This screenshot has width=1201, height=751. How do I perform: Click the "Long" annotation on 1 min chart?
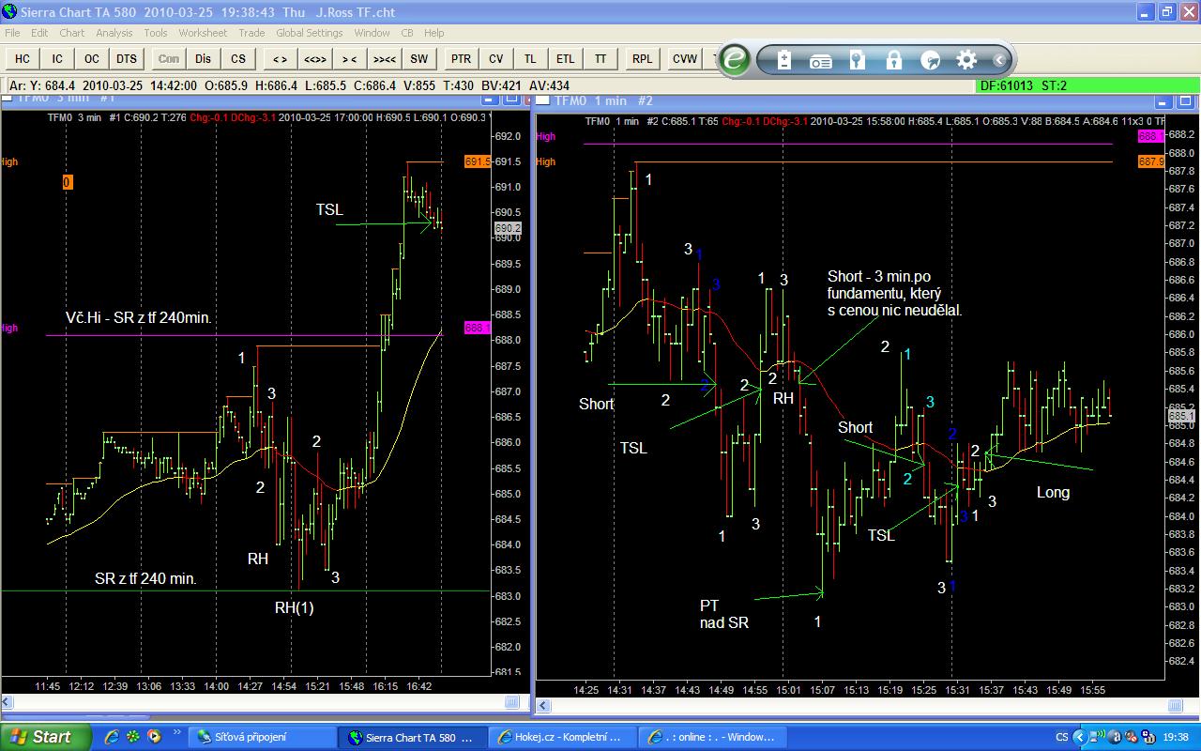1053,492
